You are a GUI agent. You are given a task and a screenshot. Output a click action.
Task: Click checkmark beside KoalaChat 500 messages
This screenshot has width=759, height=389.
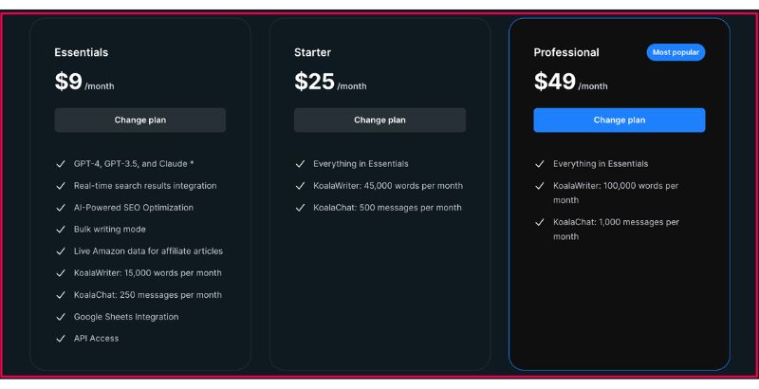(301, 208)
